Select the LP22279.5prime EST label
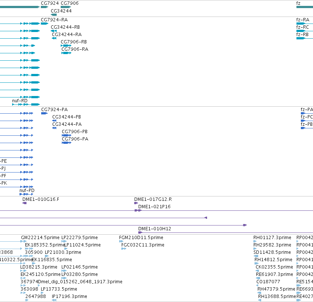 (x=80, y=238)
